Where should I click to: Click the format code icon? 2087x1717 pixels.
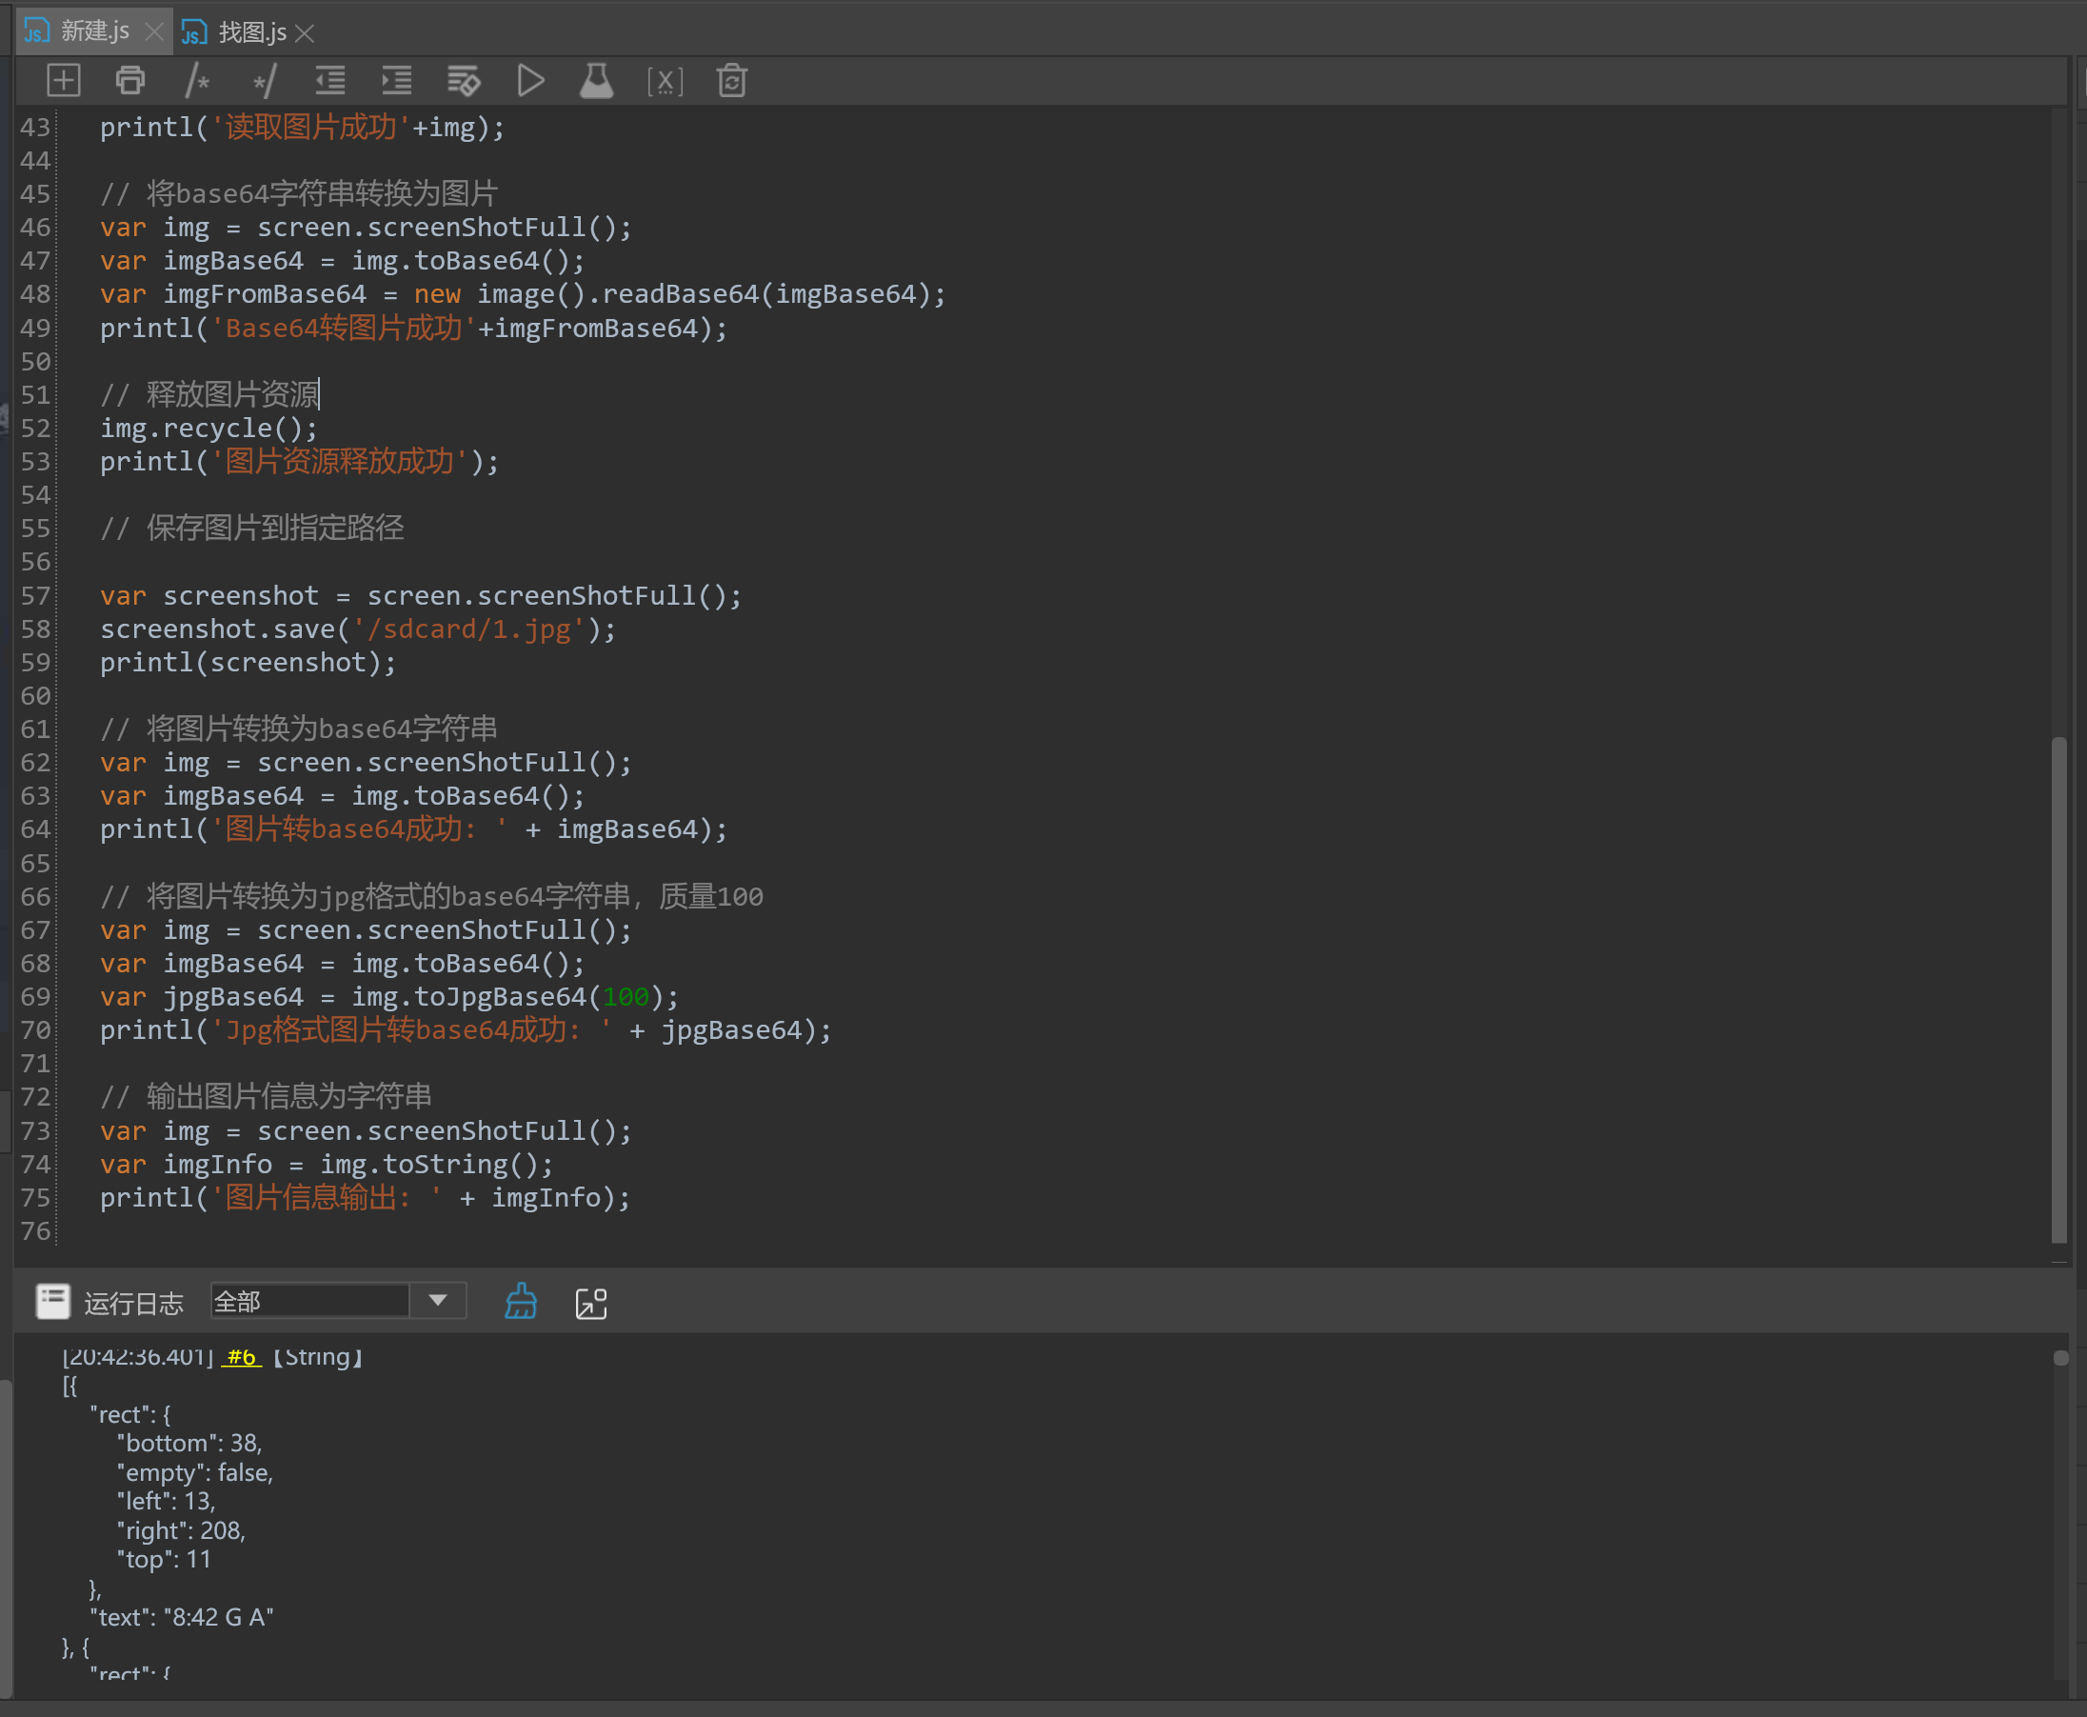[x=464, y=80]
